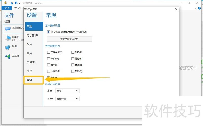The width and height of the screenshot is (203, 126).
Task: Open the 家庭组 location icon
Action: click(8, 56)
